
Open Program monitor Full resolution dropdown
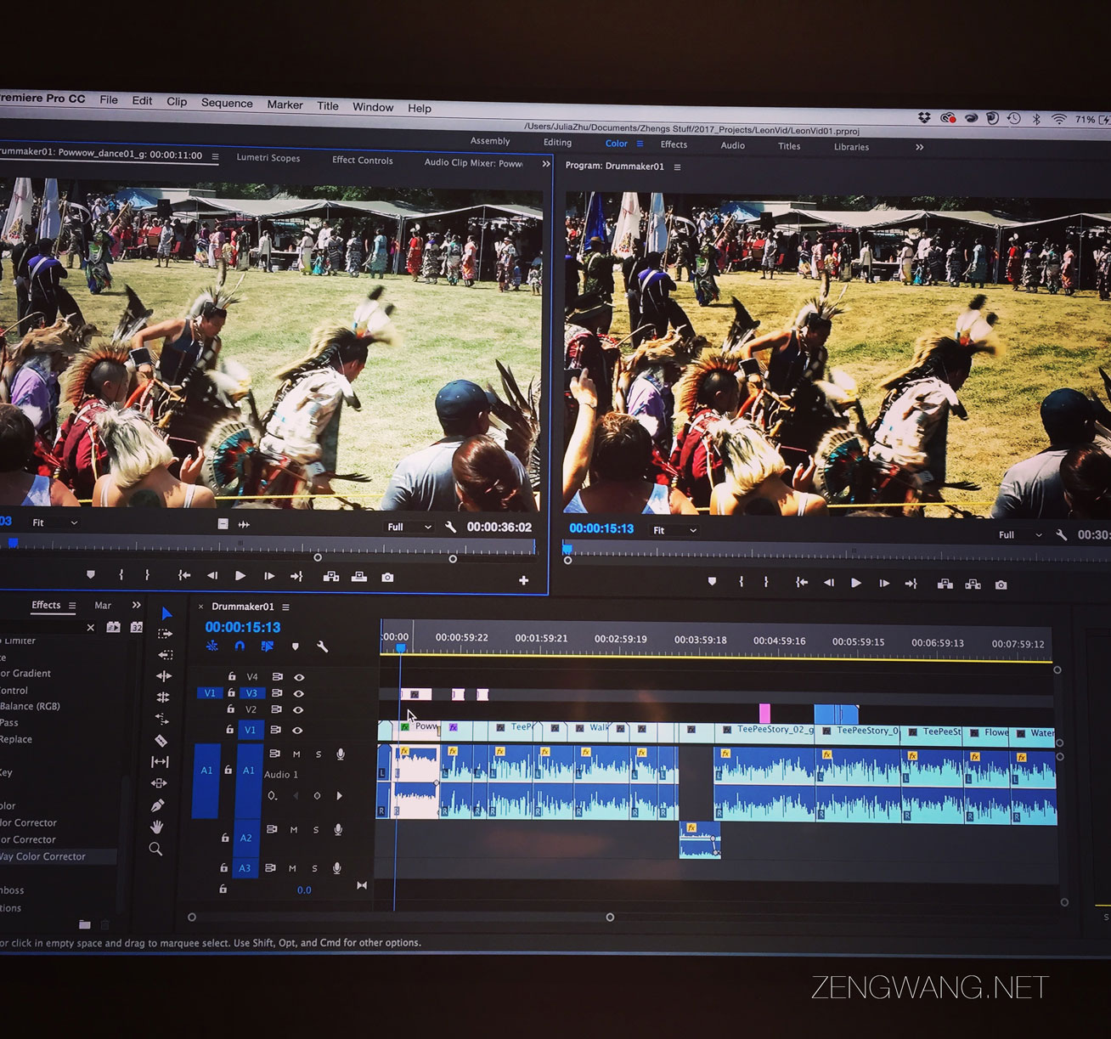coord(1019,534)
